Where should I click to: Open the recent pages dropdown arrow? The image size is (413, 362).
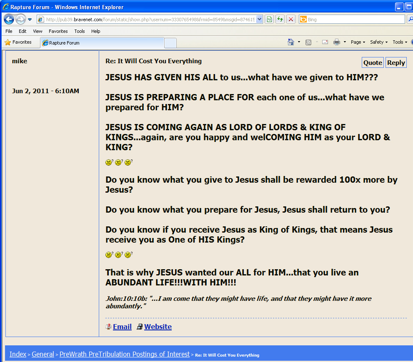[30, 20]
